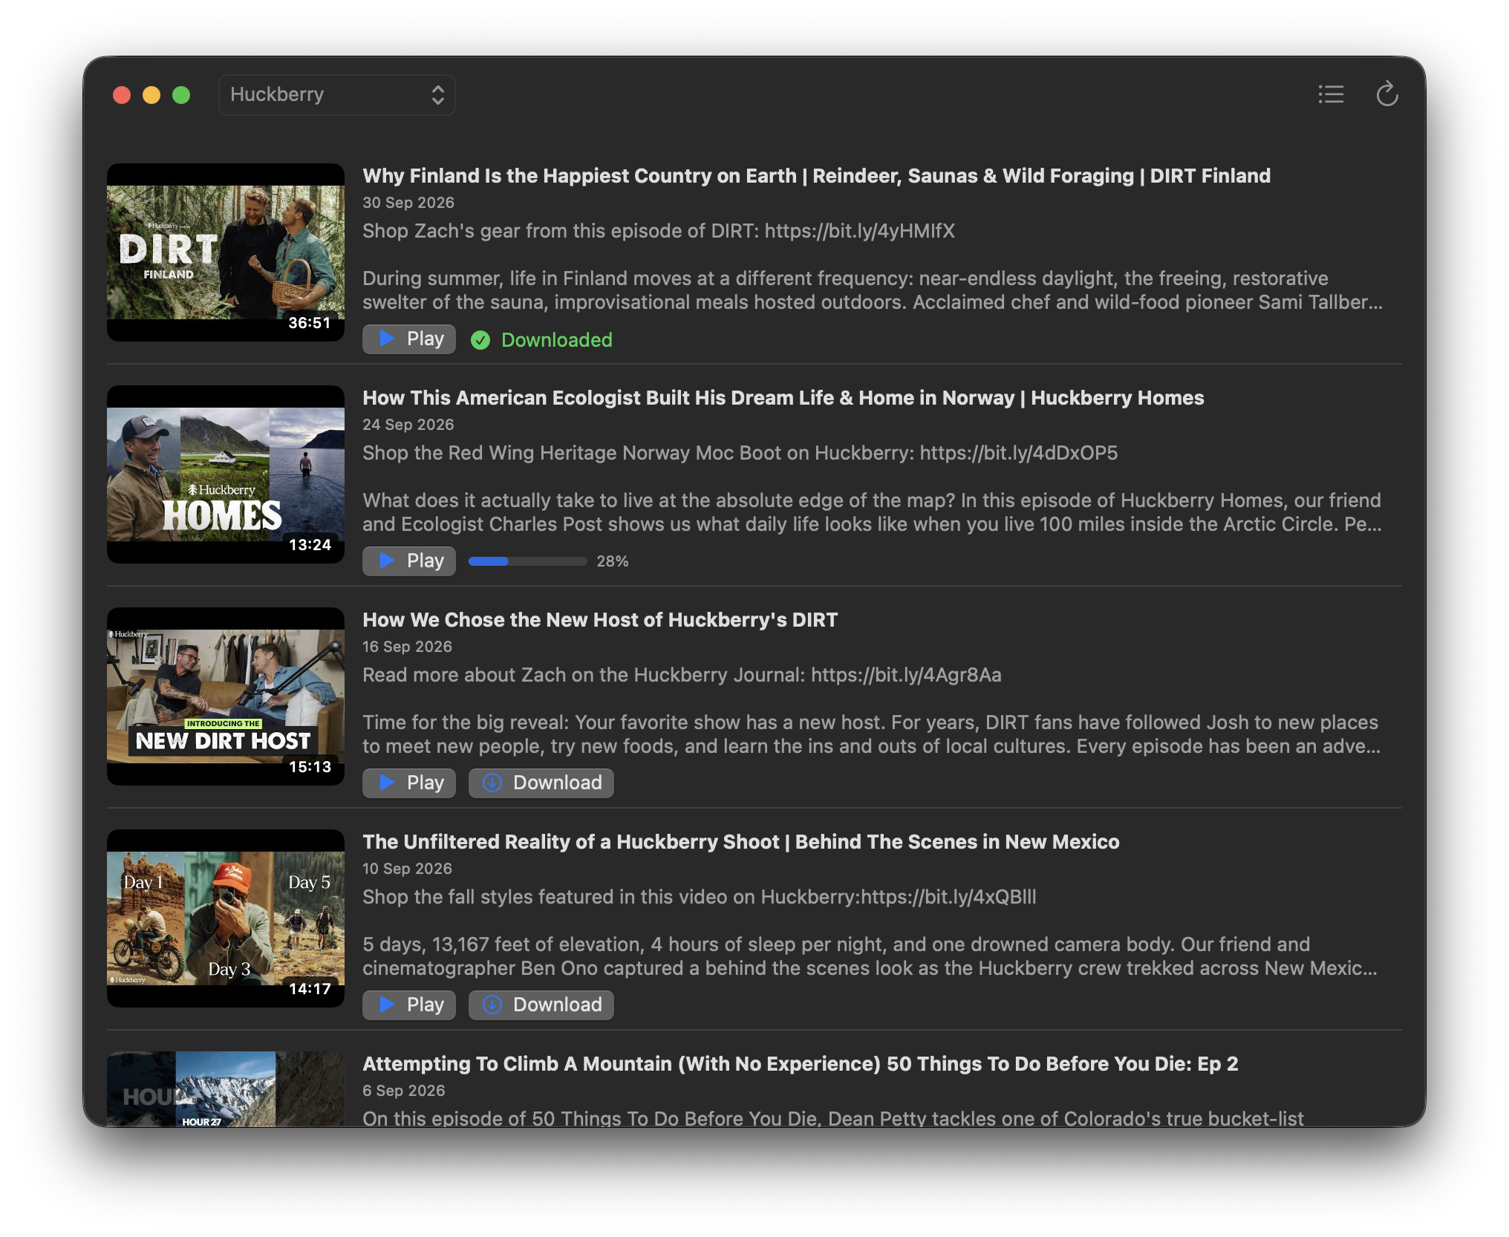Click the '6 Sep 2026' date
The image size is (1509, 1237).
coord(404,1091)
